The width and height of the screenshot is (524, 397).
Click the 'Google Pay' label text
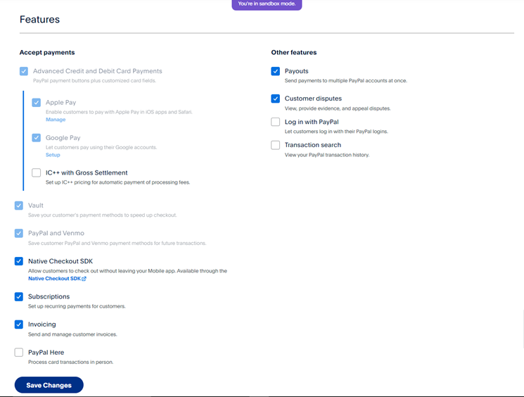[x=63, y=137]
